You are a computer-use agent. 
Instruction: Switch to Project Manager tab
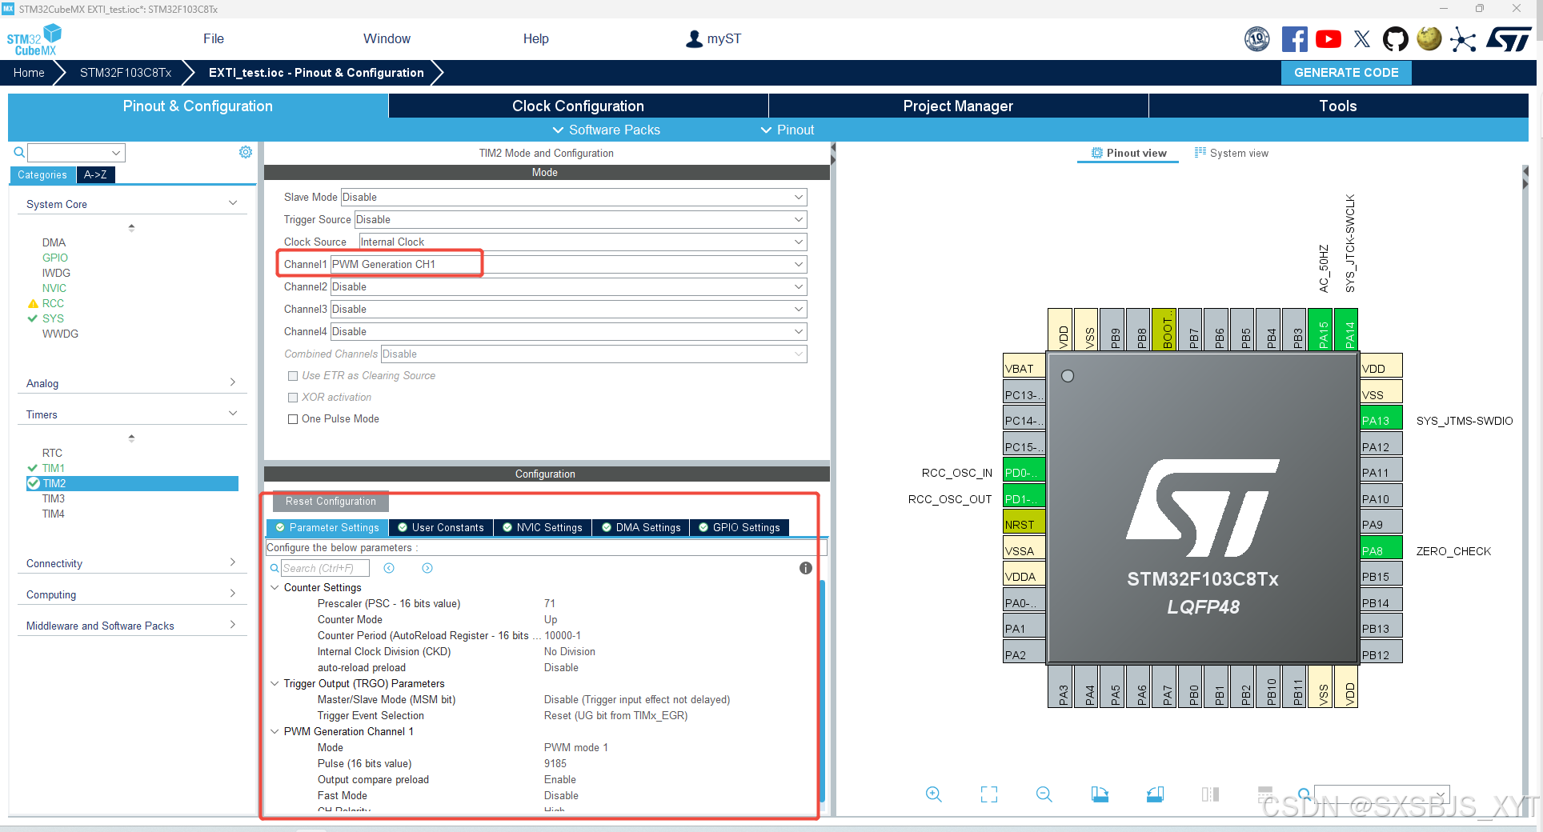tap(958, 106)
